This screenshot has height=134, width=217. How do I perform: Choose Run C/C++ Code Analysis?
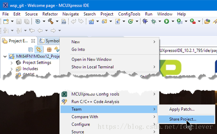click(110, 102)
